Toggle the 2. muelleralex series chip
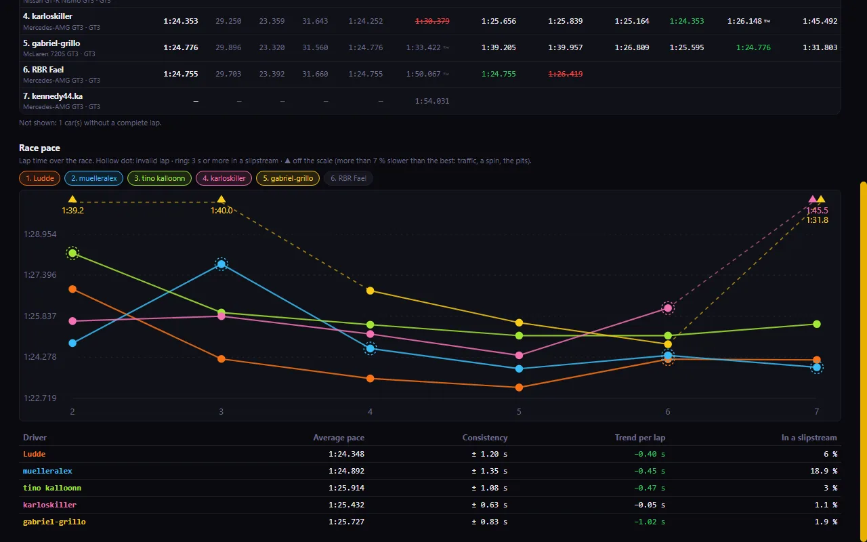Image resolution: width=867 pixels, height=542 pixels. (x=94, y=178)
